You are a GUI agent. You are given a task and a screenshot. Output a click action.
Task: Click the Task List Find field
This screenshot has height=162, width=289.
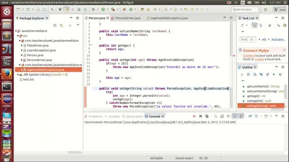coord(247,40)
